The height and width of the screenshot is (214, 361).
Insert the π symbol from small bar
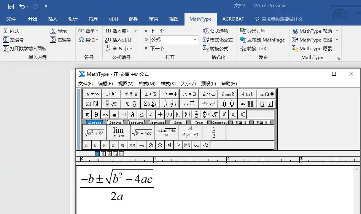(x=87, y=114)
